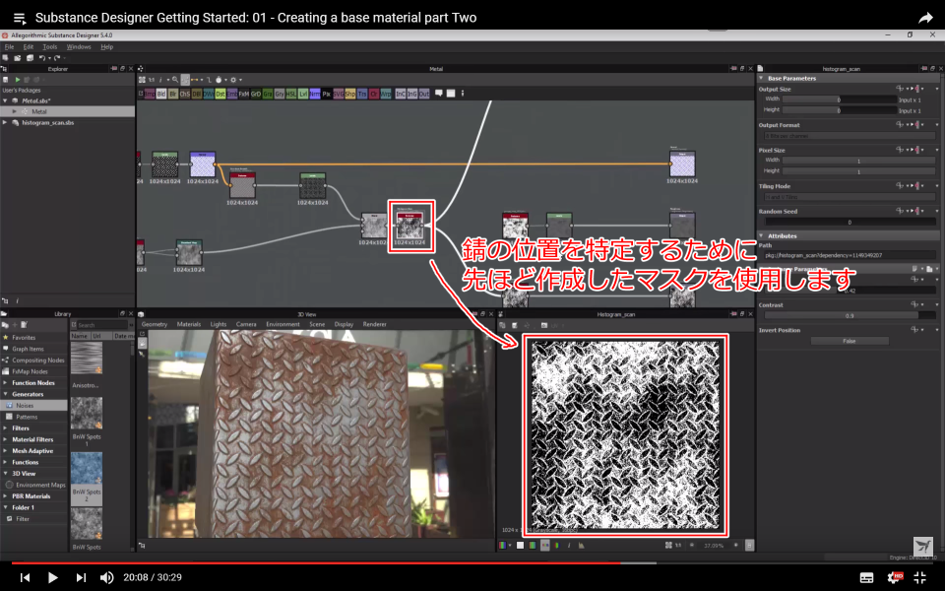
Task: Add a Bitmap (Bmp) node
Action: pos(150,94)
